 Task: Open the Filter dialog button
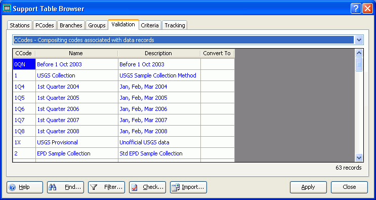106,187
